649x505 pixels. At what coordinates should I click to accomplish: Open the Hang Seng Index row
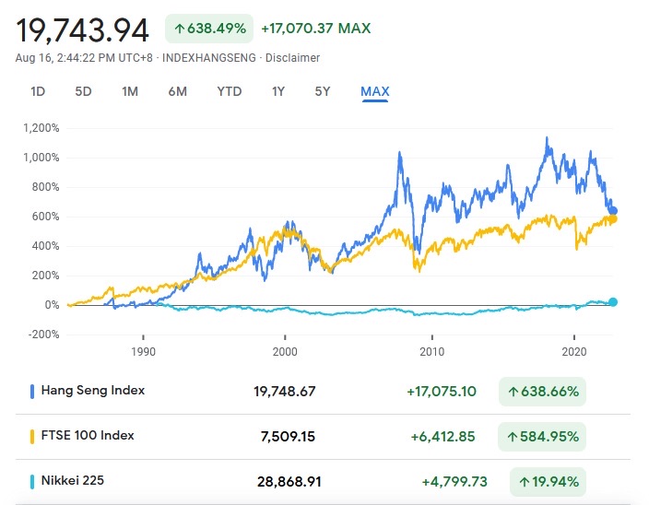click(x=323, y=392)
